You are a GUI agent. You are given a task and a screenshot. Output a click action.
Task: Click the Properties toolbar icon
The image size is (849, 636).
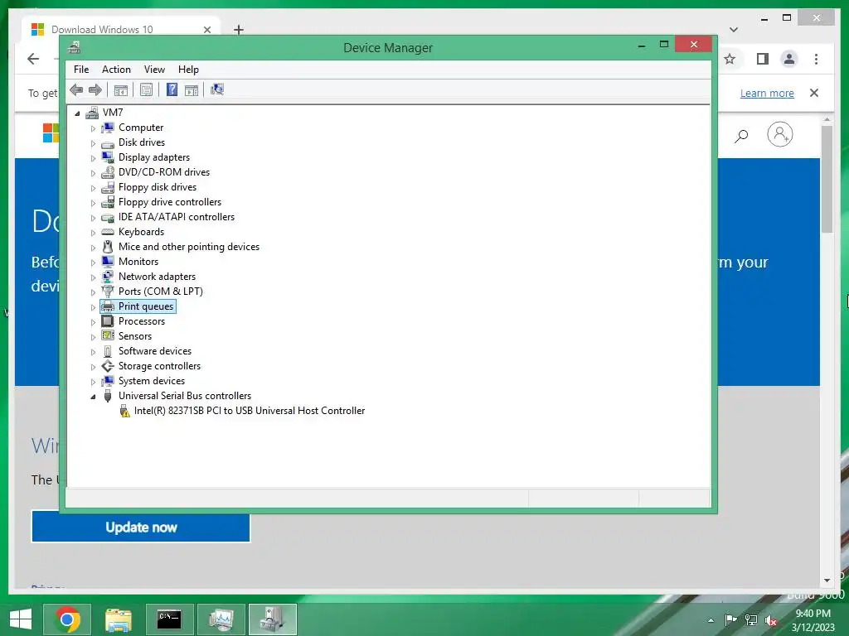tap(146, 89)
